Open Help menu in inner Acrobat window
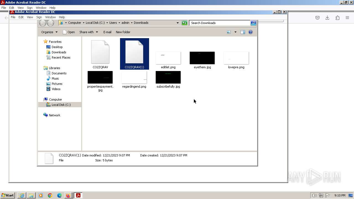This screenshot has height=199, width=354. [x=62, y=17]
